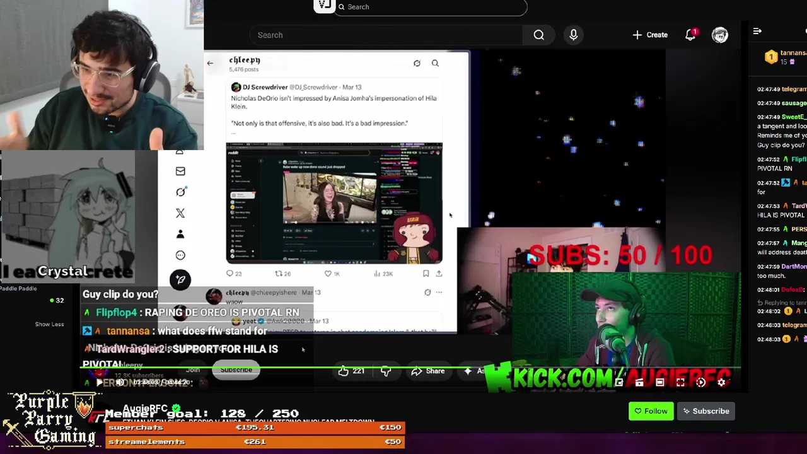
Task: Open the YouTube account avatar menu
Action: pyautogui.click(x=720, y=35)
